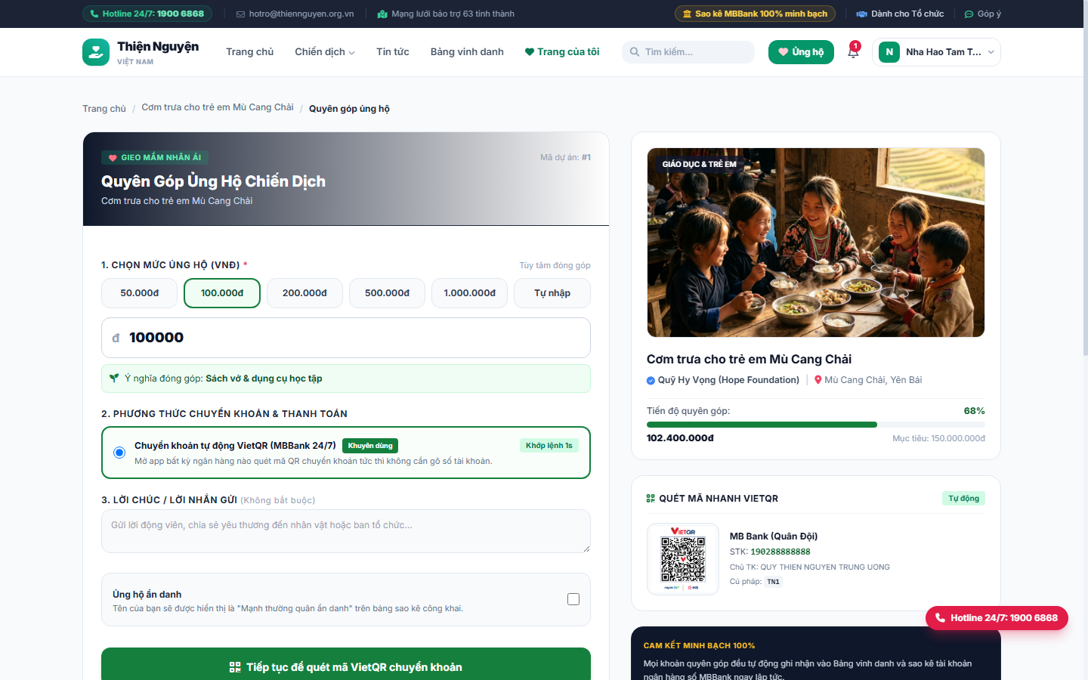1088x680 pixels.
Task: Choose the Tự nhập custom amount option
Action: [x=552, y=293]
